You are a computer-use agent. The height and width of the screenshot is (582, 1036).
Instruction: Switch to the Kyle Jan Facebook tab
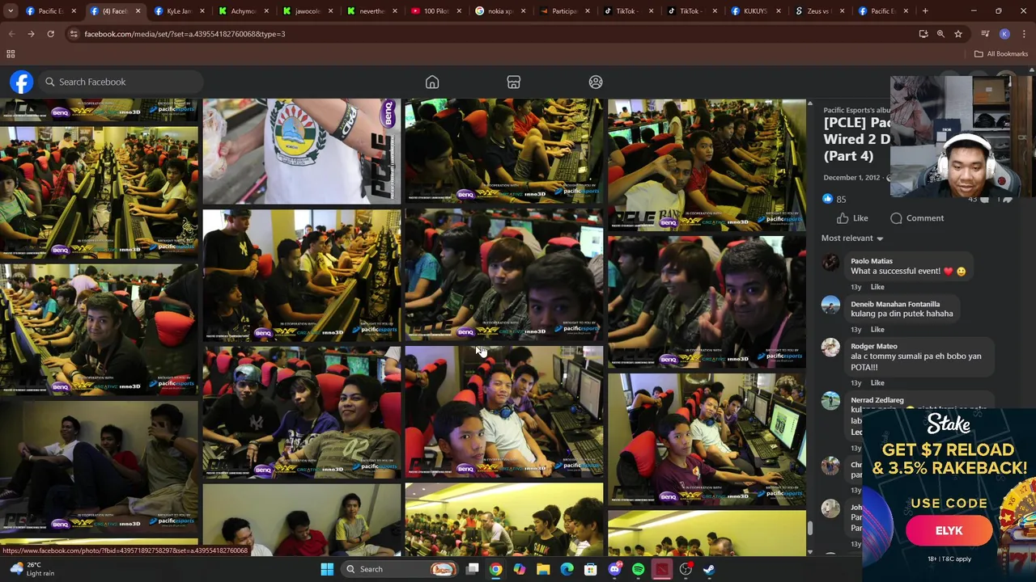180,11
